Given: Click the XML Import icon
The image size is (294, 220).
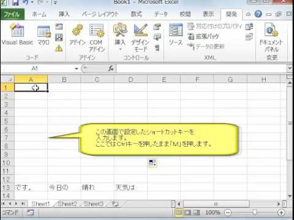Looking at the screenshot, I should point(249,26).
